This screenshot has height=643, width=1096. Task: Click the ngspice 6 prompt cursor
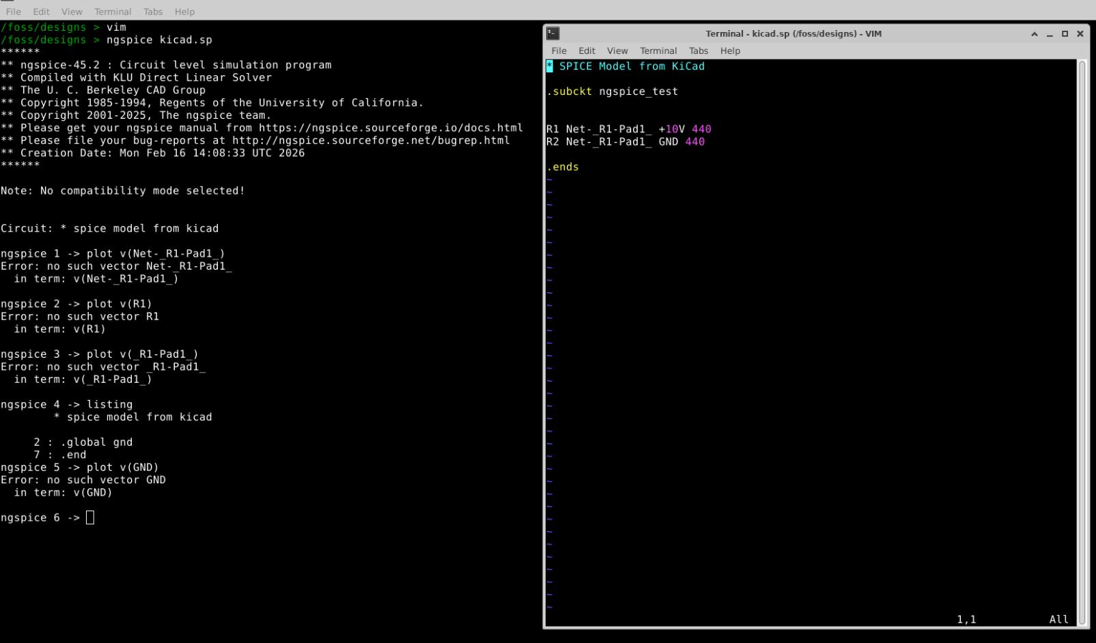(x=90, y=518)
